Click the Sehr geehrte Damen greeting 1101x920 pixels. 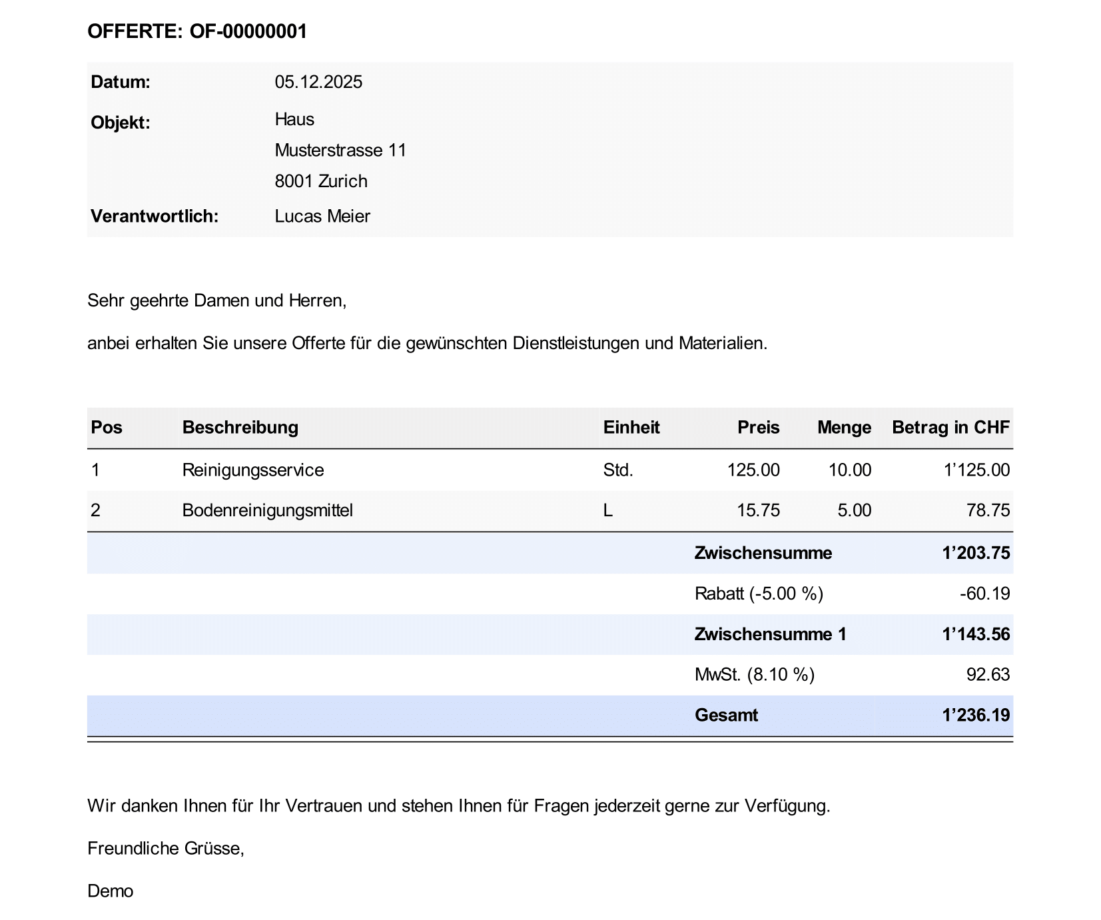pos(216,301)
